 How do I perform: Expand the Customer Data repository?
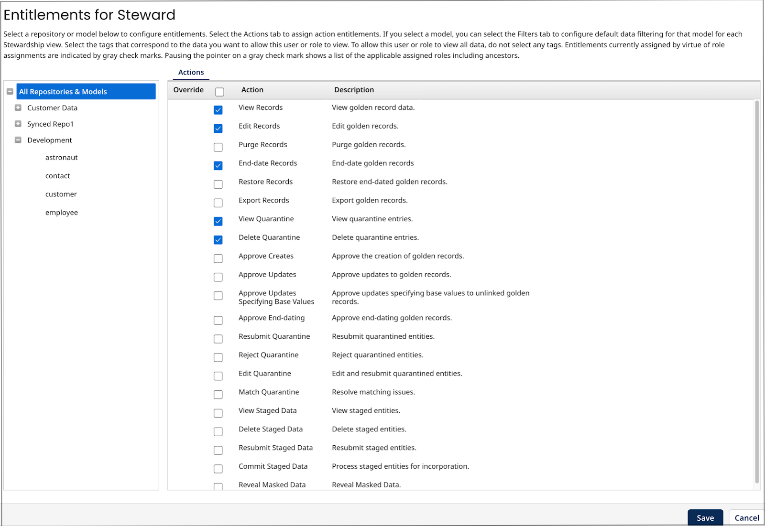click(x=18, y=107)
